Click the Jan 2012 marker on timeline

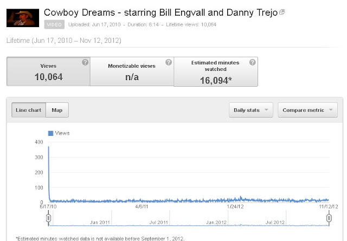coord(216,223)
